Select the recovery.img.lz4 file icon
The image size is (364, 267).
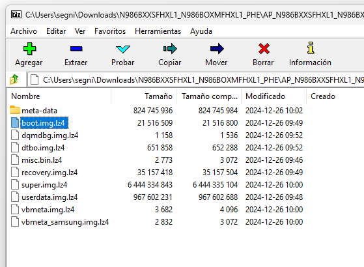[x=15, y=173]
